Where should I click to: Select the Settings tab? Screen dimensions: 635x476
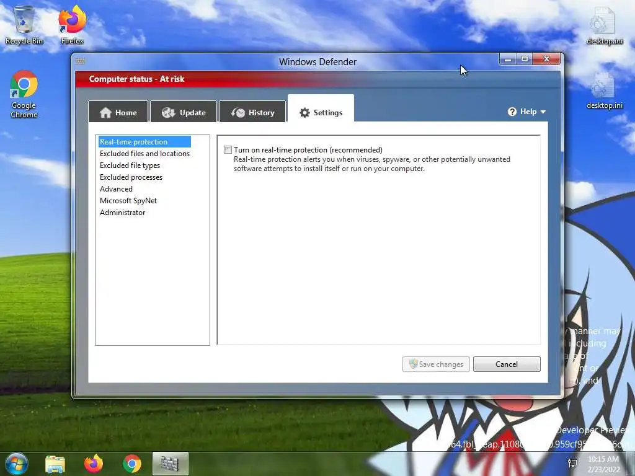pos(321,109)
